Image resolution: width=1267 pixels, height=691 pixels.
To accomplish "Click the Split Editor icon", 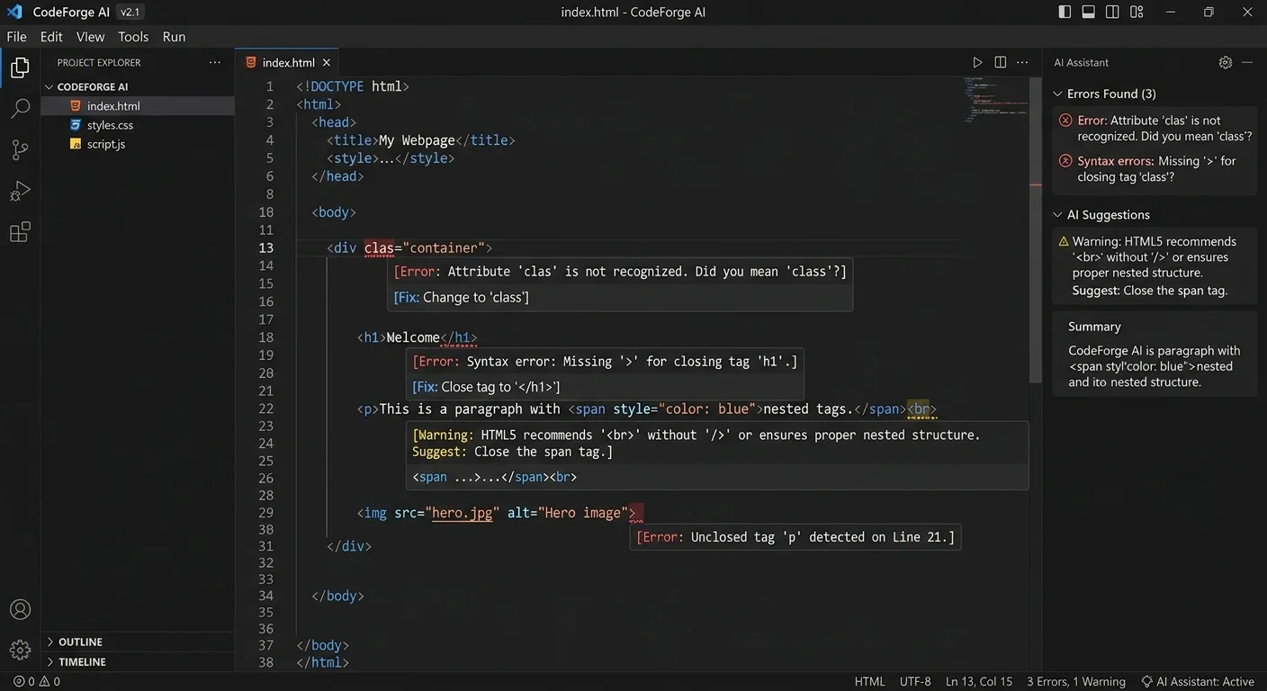I will (1000, 62).
